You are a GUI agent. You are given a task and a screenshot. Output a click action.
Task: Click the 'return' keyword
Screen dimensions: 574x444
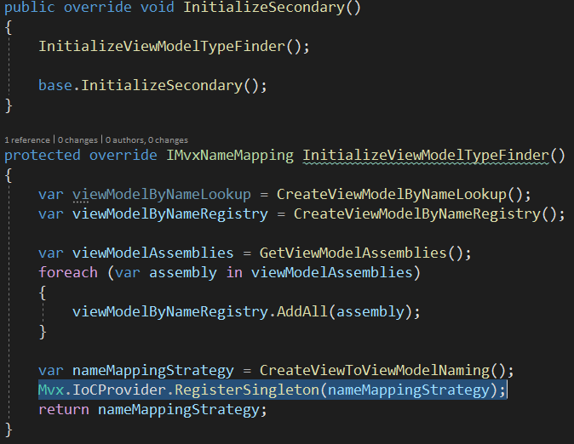64,409
